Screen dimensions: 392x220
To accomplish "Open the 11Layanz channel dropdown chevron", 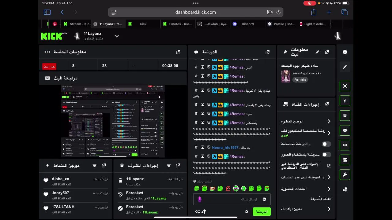I will point(117,36).
